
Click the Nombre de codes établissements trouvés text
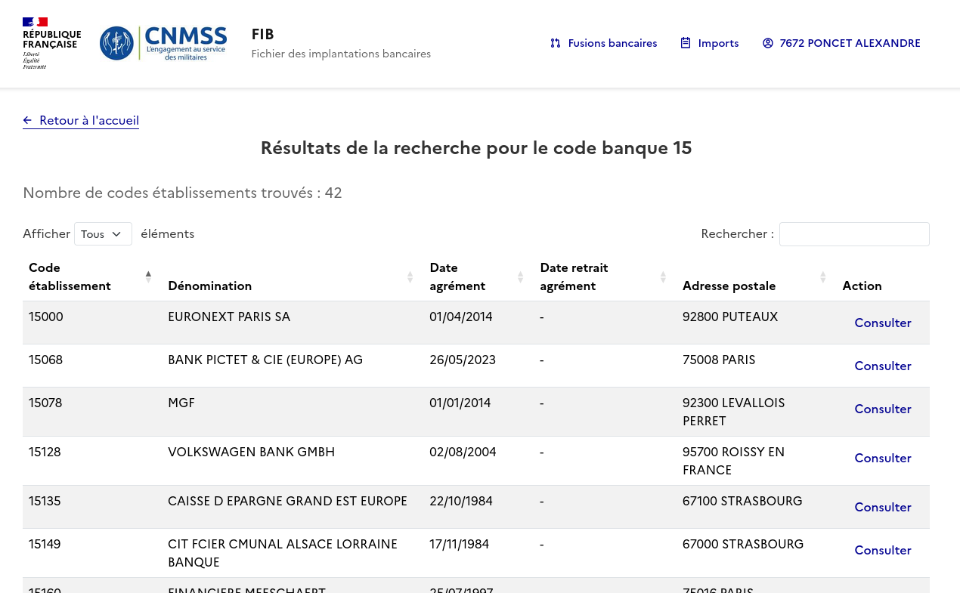pos(182,193)
